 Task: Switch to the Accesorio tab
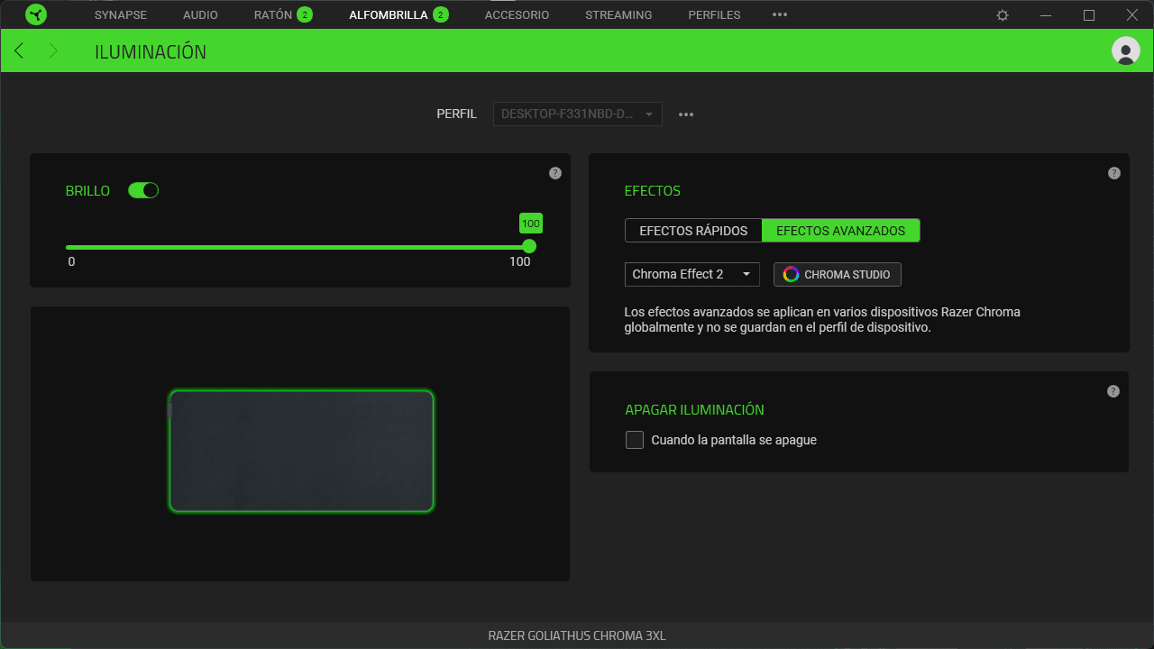(517, 14)
